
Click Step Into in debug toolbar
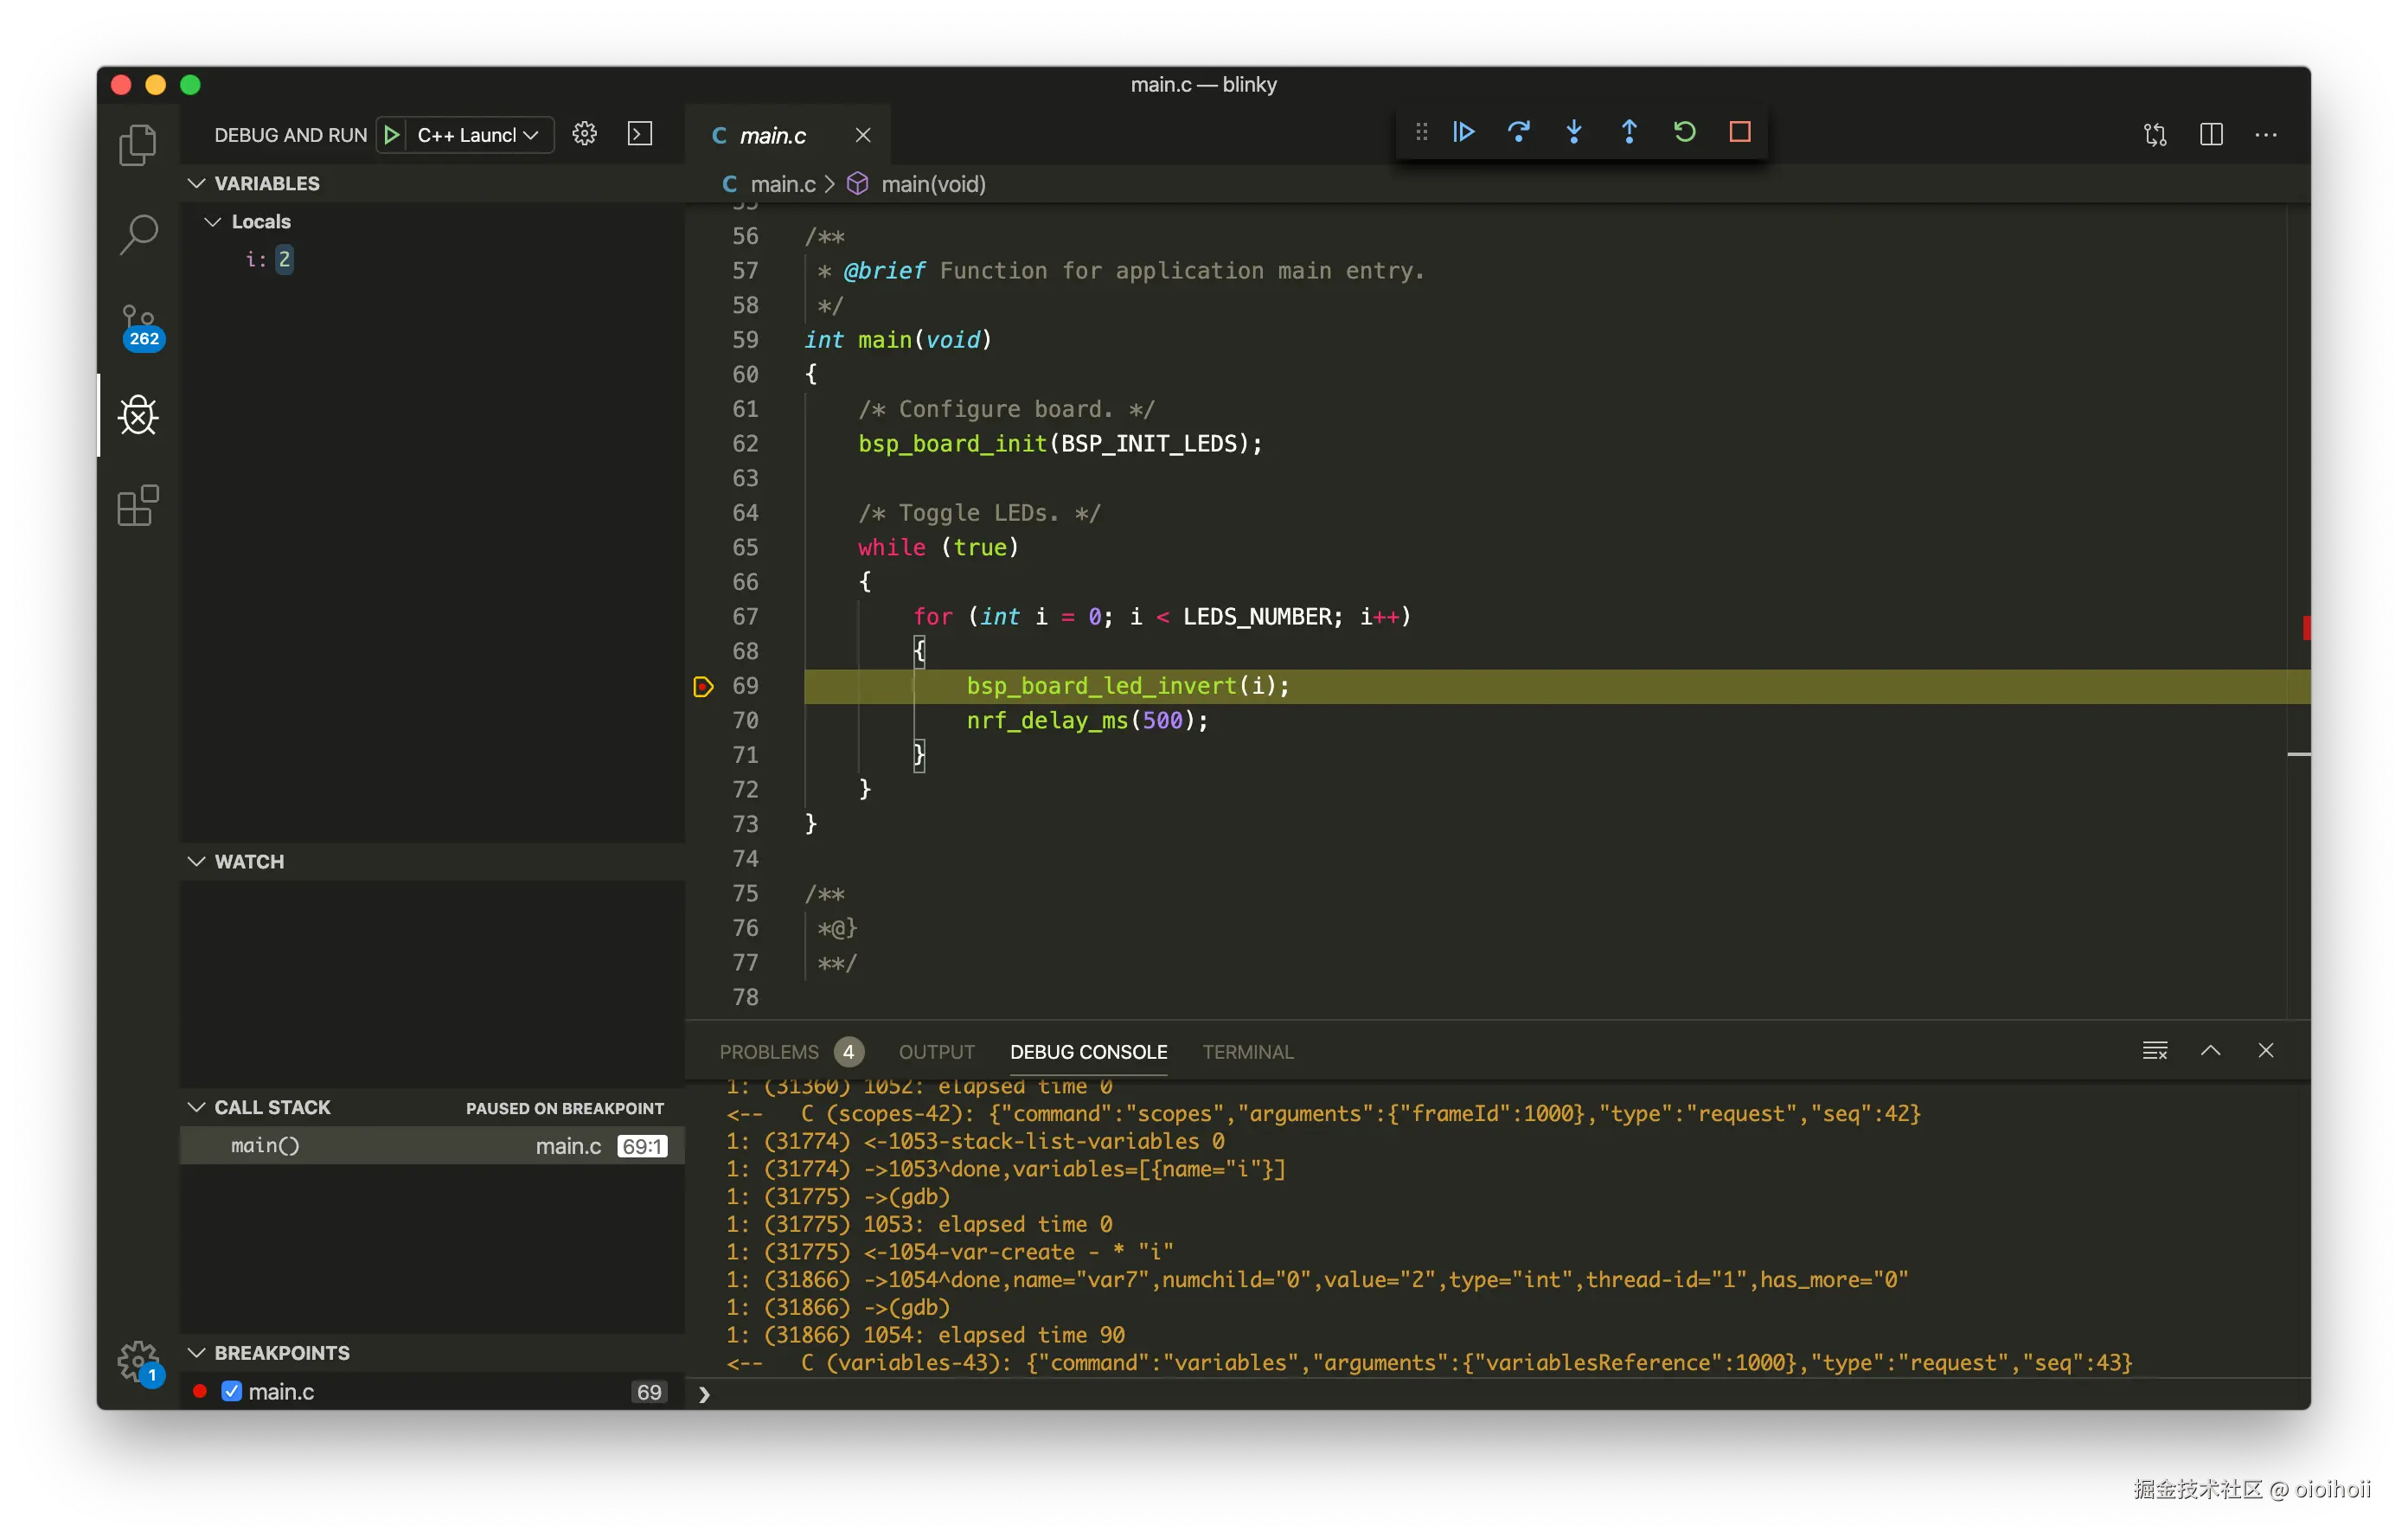click(x=1574, y=132)
